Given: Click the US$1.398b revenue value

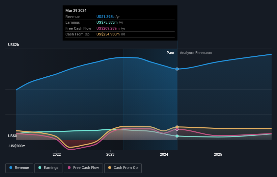Looking at the screenshot, I should coord(105,17).
